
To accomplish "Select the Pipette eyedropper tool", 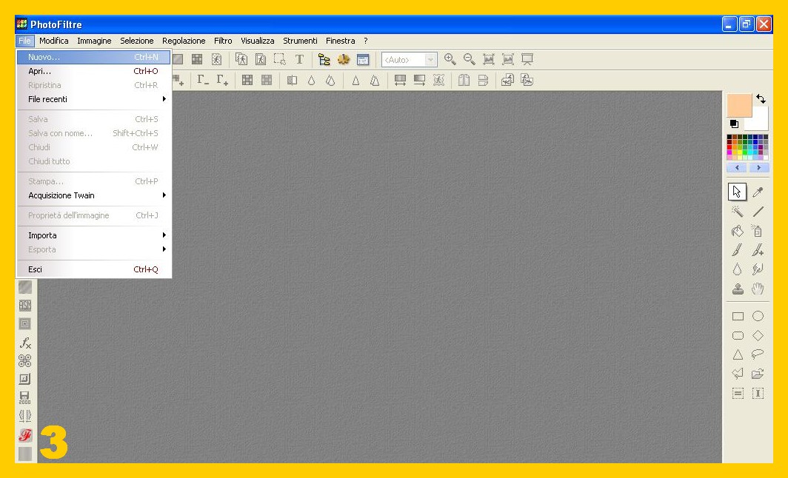I will [758, 192].
